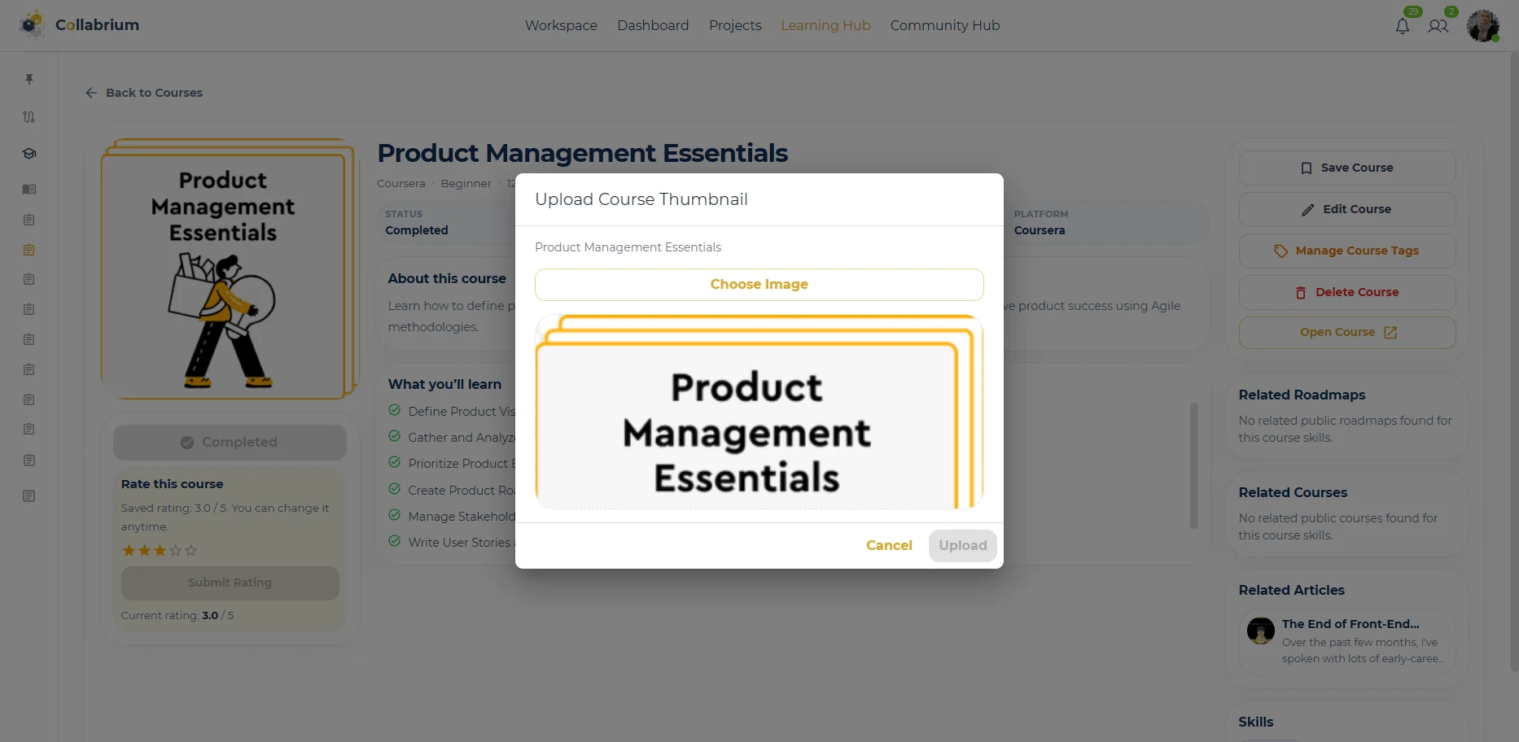This screenshot has width=1519, height=742.
Task: Cancel the Upload Course Thumbnail dialog
Action: point(889,545)
